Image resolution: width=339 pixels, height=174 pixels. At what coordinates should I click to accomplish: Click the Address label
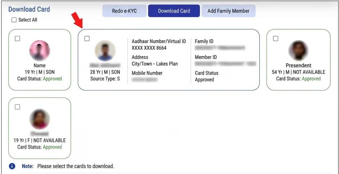[140, 57]
